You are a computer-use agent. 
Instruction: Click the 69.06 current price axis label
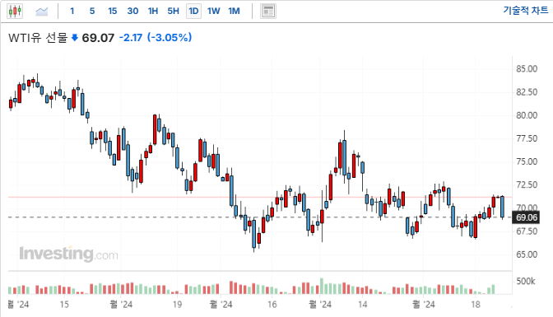[x=527, y=217]
